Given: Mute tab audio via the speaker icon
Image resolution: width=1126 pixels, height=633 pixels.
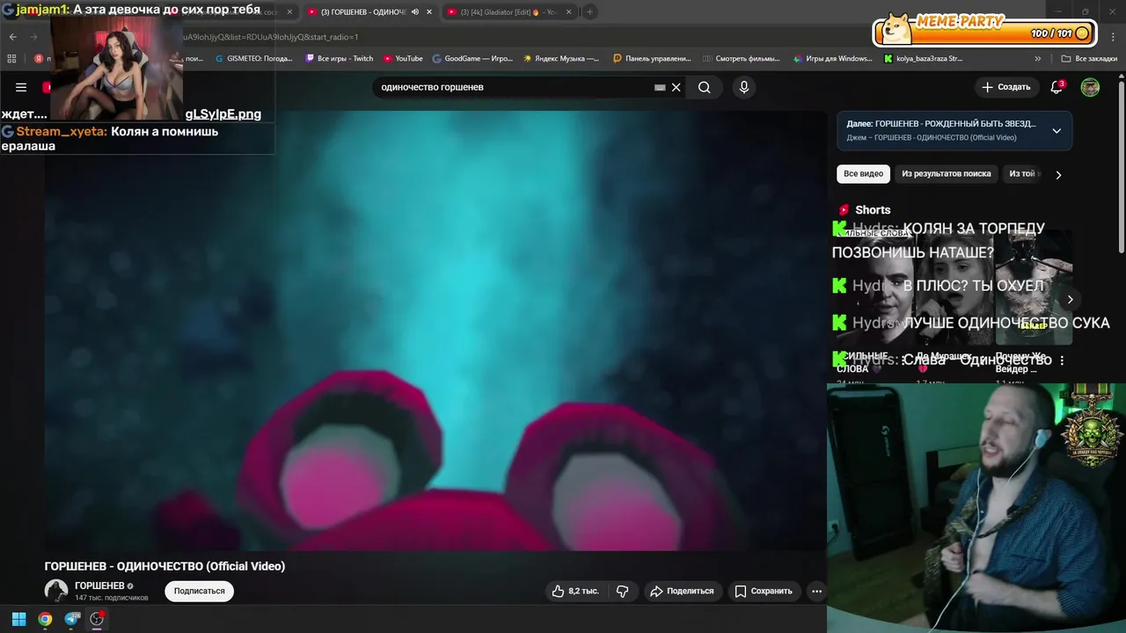Looking at the screenshot, I should (414, 11).
